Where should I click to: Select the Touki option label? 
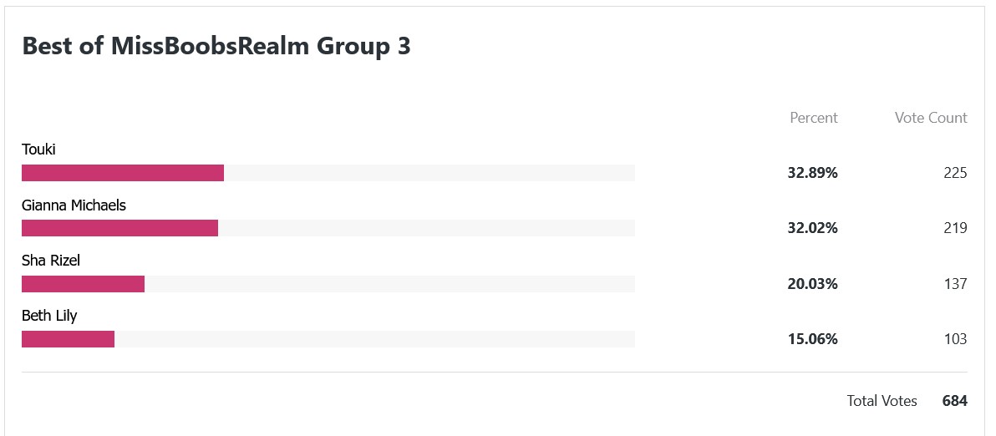click(x=38, y=150)
